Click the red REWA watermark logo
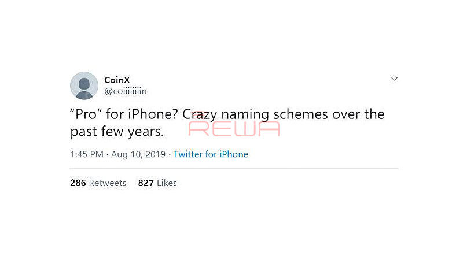467x260 pixels. tap(234, 128)
